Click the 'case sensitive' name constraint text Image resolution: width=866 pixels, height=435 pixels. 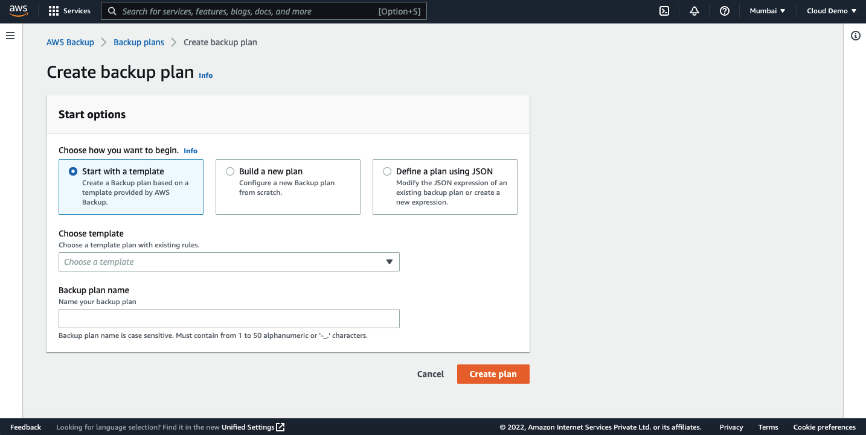pos(213,335)
